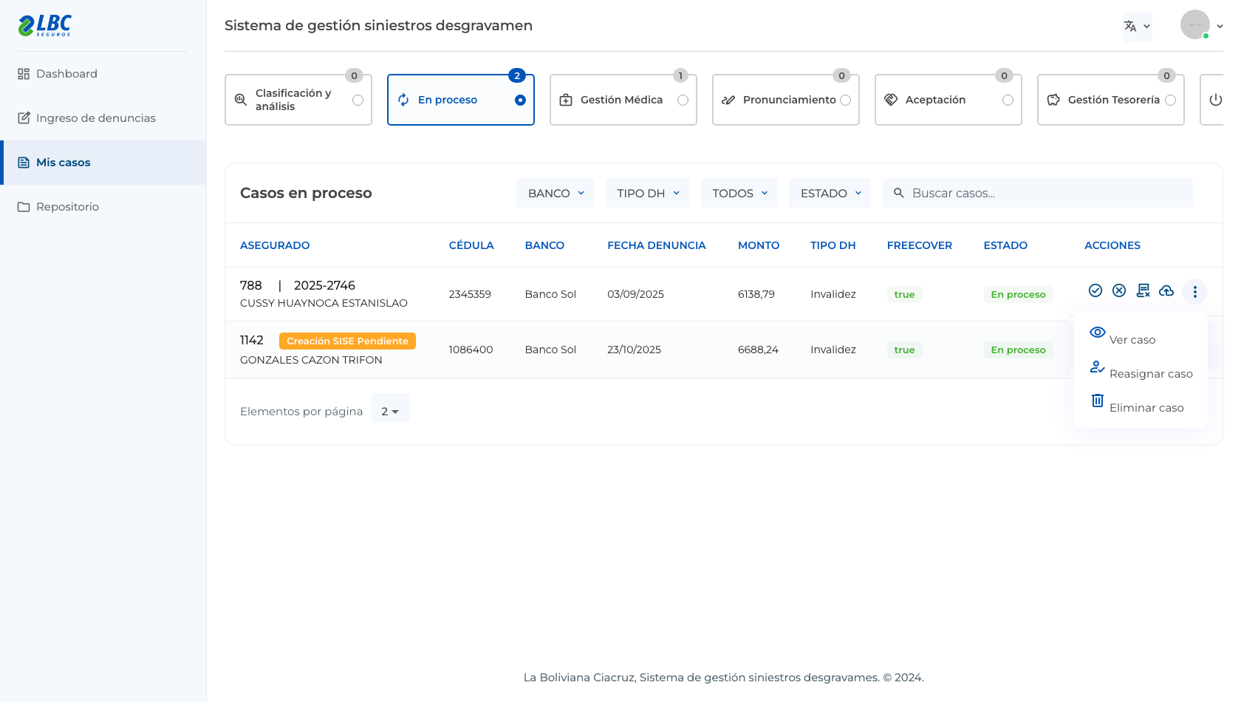Click the document remove icon for case 788
The width and height of the screenshot is (1241, 702).
[x=1143, y=290]
